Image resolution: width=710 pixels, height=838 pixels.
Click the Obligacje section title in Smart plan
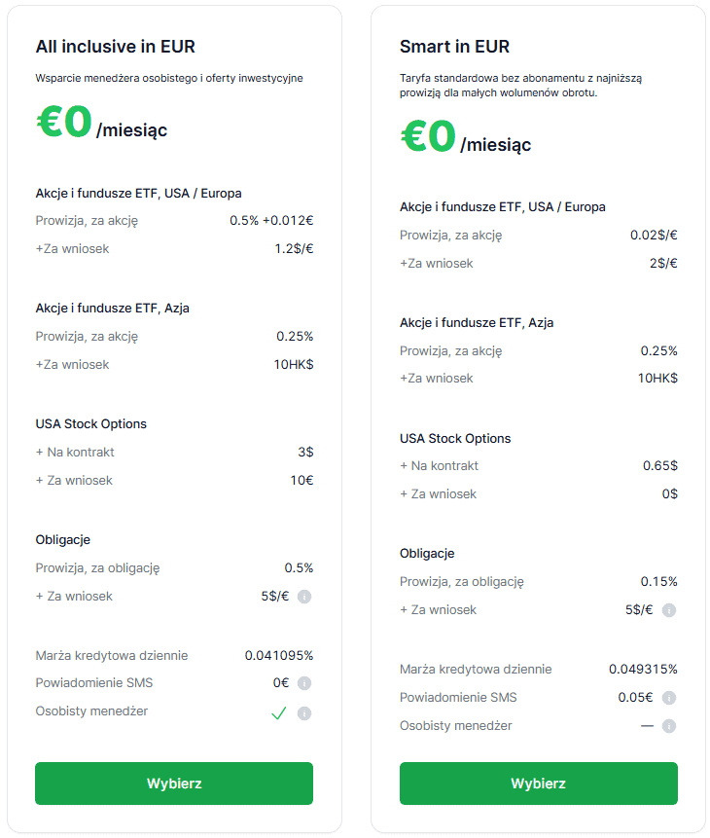point(430,553)
